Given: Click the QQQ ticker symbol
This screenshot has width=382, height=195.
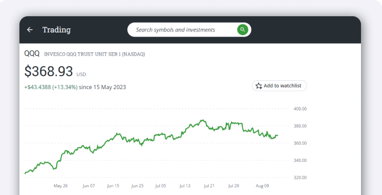Looking at the screenshot, I should tap(32, 53).
